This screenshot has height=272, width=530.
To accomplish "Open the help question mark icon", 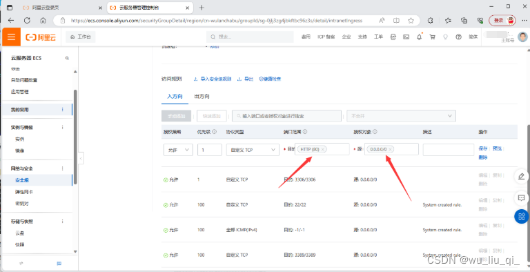I will (459, 37).
